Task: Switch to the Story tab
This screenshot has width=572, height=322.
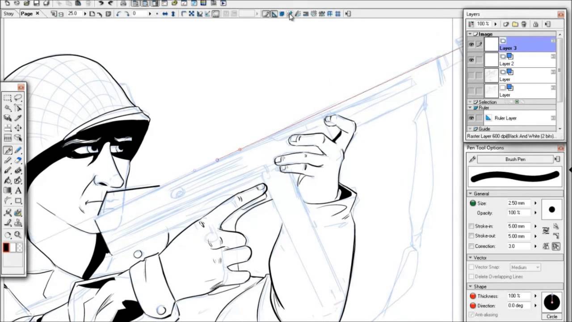Action: [x=8, y=14]
